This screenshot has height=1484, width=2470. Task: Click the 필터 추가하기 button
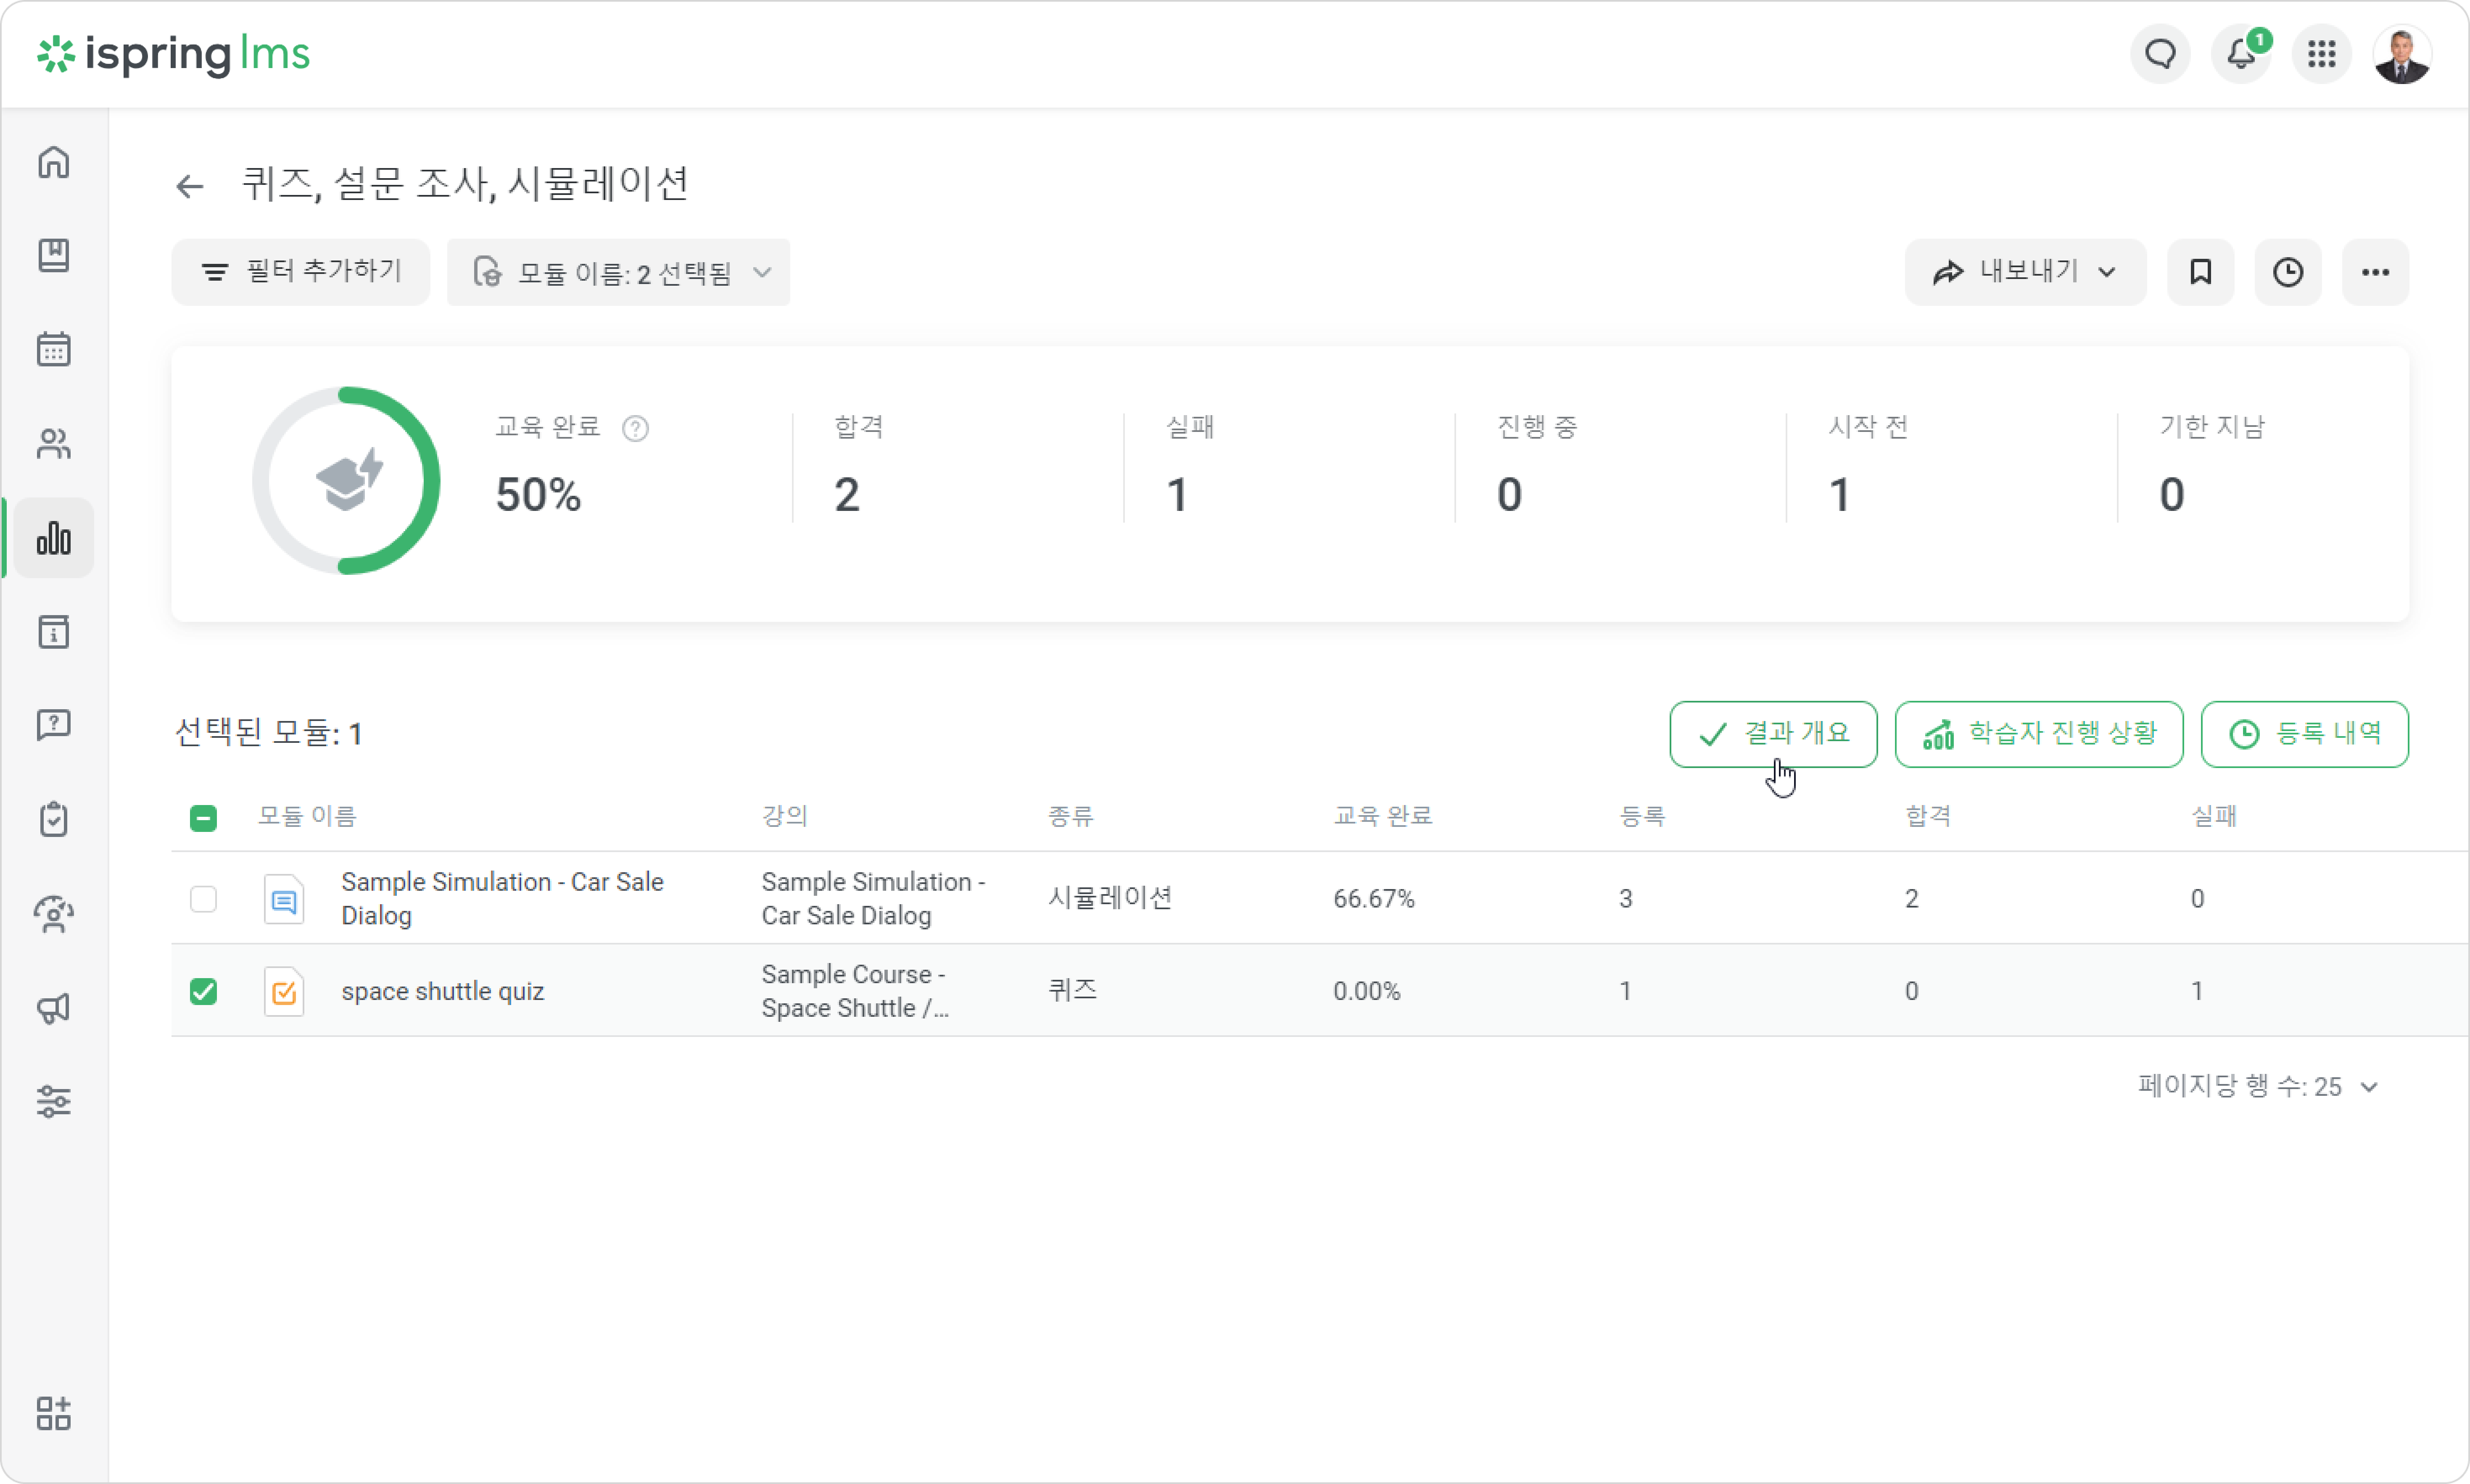pos(301,272)
